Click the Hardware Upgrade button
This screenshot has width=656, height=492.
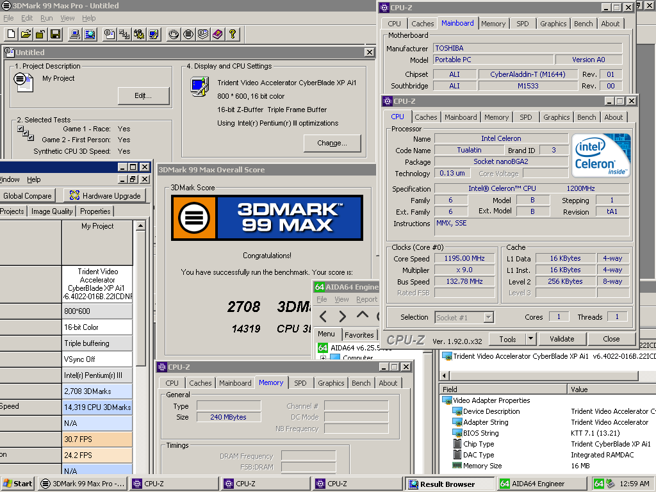click(104, 196)
